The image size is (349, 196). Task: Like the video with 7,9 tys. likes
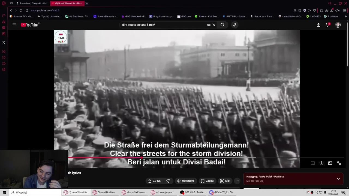tap(154, 181)
